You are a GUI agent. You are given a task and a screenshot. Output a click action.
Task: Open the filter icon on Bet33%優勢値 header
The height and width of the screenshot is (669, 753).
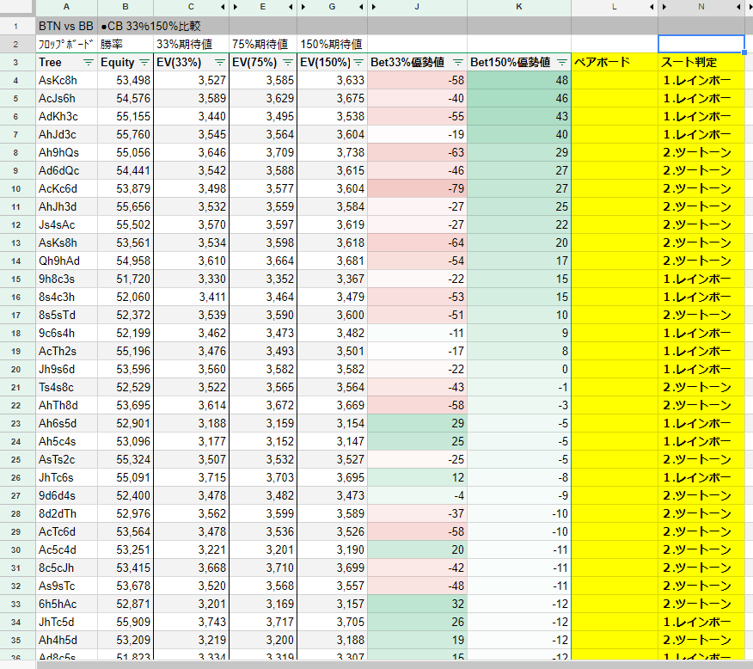tap(458, 63)
